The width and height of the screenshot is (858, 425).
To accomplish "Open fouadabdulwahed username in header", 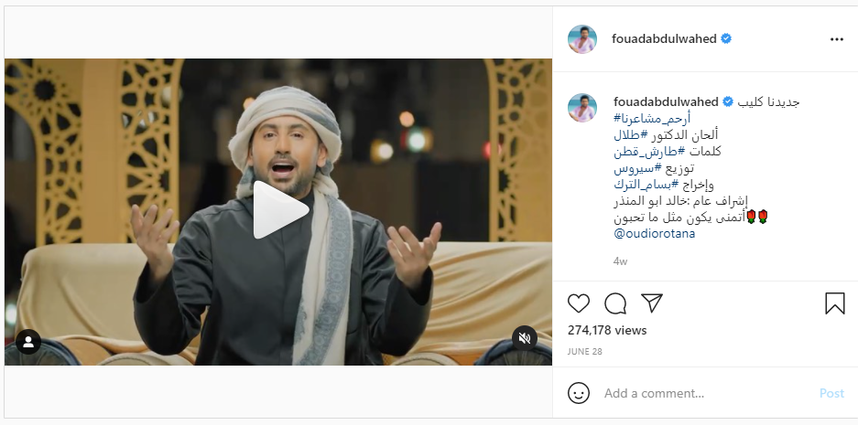I will 664,38.
